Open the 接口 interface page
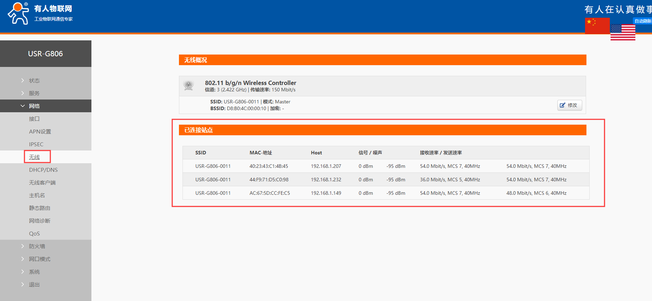 (34, 119)
